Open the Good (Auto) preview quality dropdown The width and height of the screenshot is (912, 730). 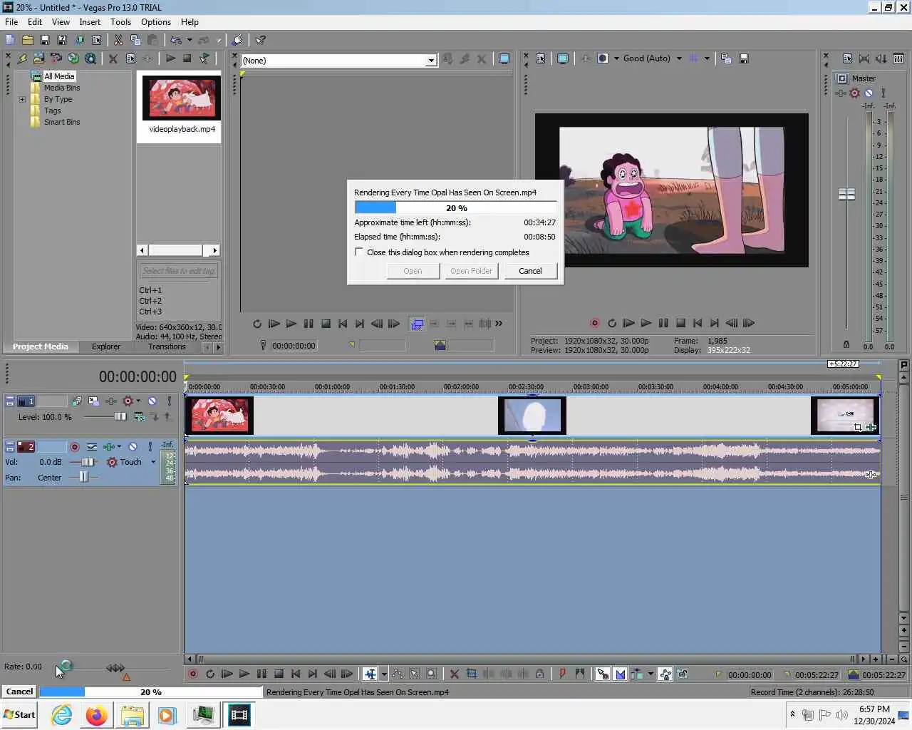(x=679, y=58)
